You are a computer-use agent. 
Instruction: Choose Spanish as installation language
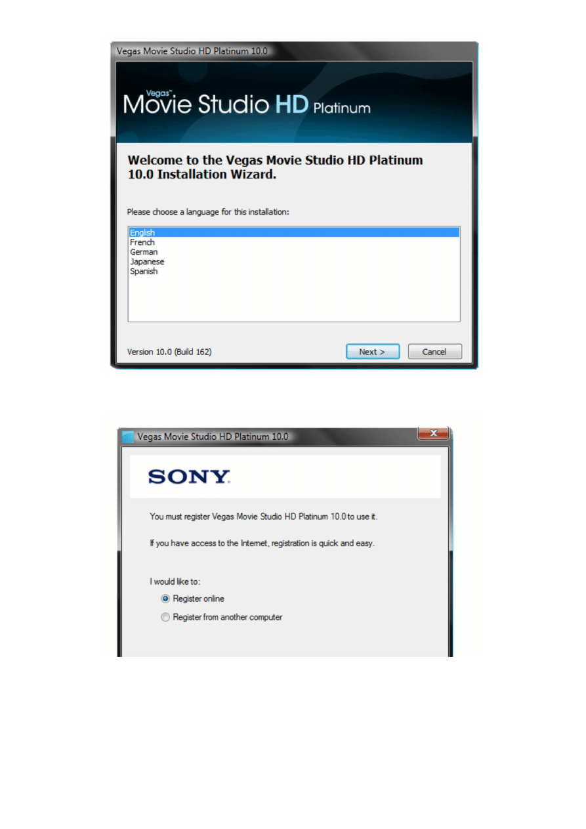(144, 271)
